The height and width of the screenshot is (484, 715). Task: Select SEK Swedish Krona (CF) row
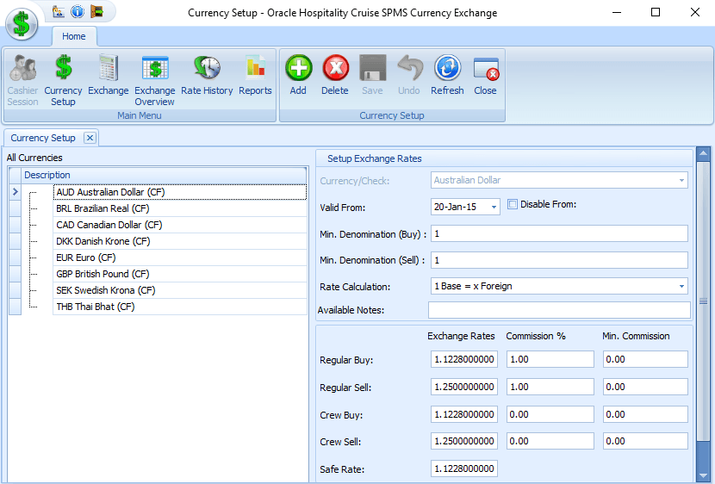coord(180,291)
